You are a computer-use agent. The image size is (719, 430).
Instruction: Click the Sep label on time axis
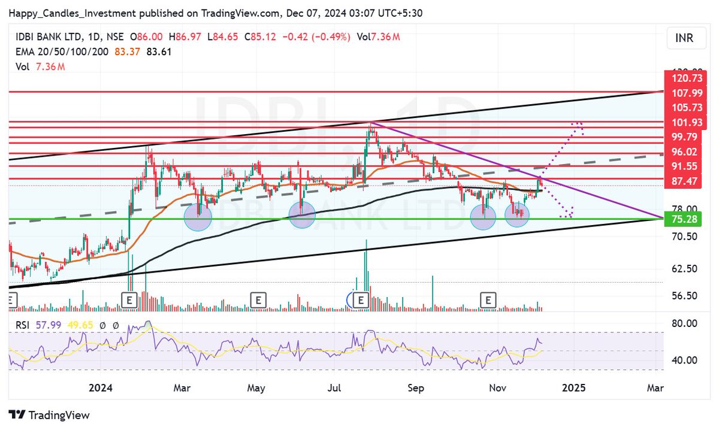pos(415,388)
